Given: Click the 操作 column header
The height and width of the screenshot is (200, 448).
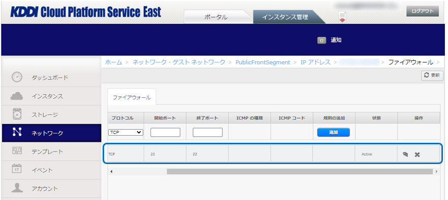Looking at the screenshot, I should click(x=419, y=118).
